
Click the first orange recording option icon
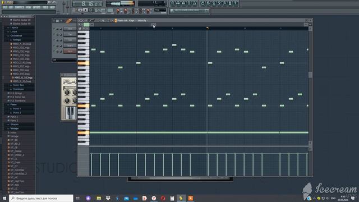[x=118, y=11]
